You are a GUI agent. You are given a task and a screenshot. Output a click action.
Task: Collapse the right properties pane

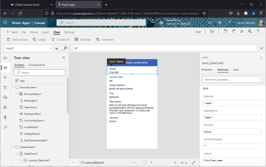tap(261, 58)
